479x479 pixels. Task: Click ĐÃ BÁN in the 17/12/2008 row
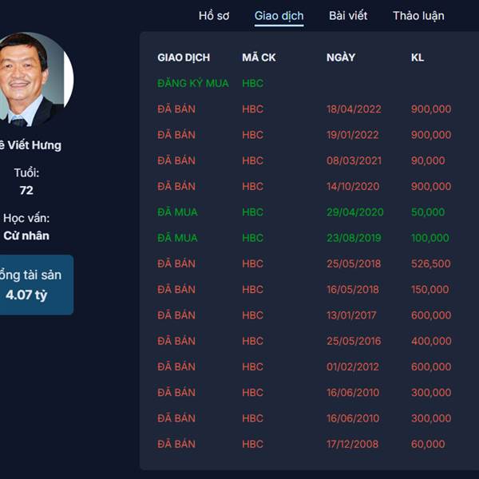point(176,444)
